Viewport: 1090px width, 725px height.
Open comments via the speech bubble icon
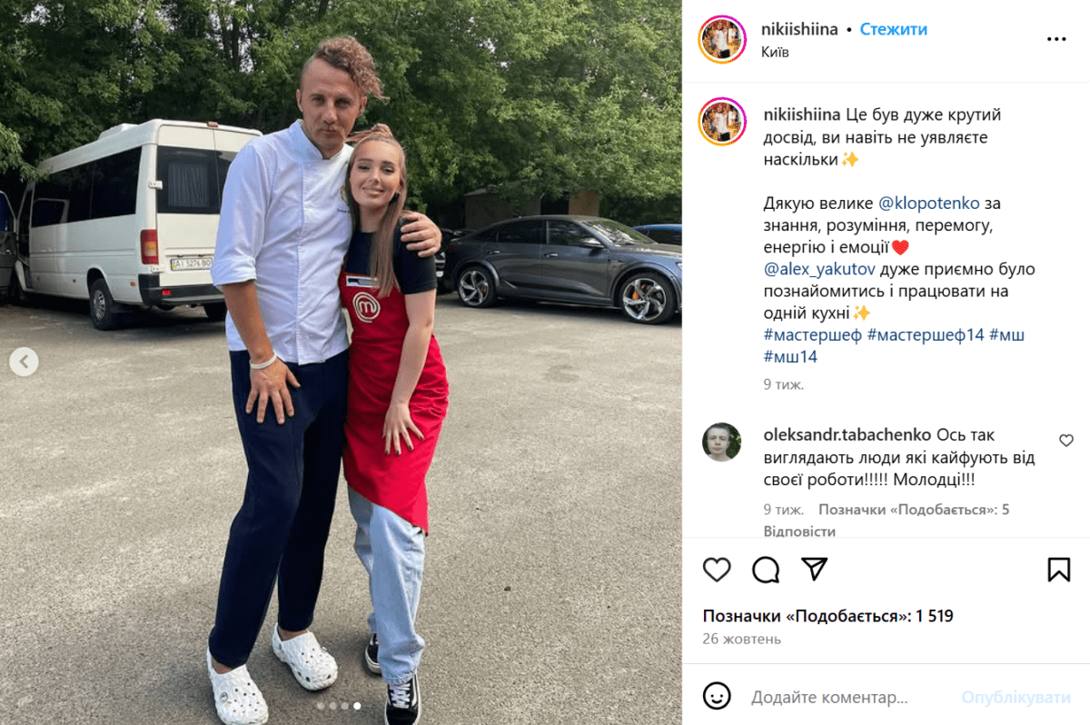tap(766, 570)
